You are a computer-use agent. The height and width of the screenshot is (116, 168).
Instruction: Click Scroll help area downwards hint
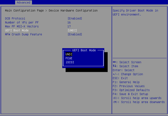139,102
